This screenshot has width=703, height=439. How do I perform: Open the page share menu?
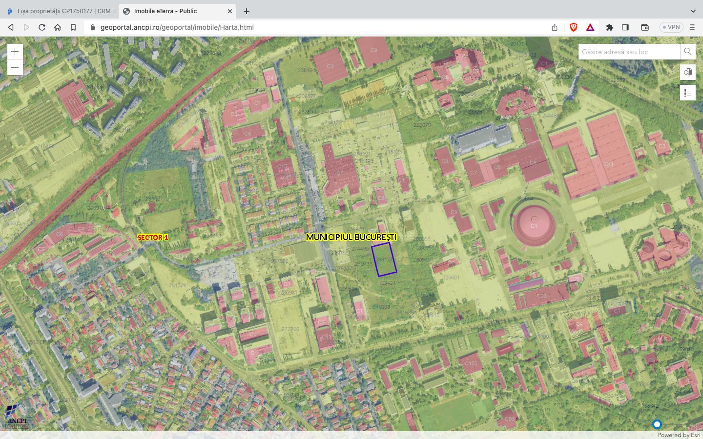tap(555, 27)
